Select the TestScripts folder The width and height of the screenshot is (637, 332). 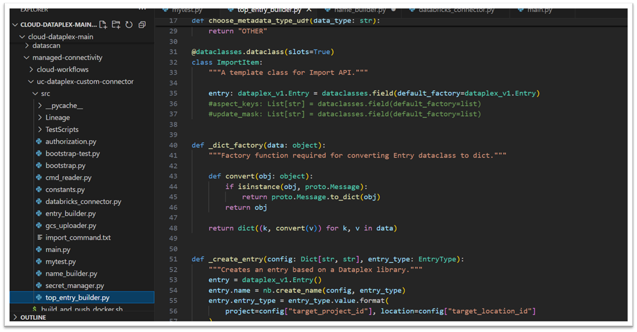[x=62, y=130]
